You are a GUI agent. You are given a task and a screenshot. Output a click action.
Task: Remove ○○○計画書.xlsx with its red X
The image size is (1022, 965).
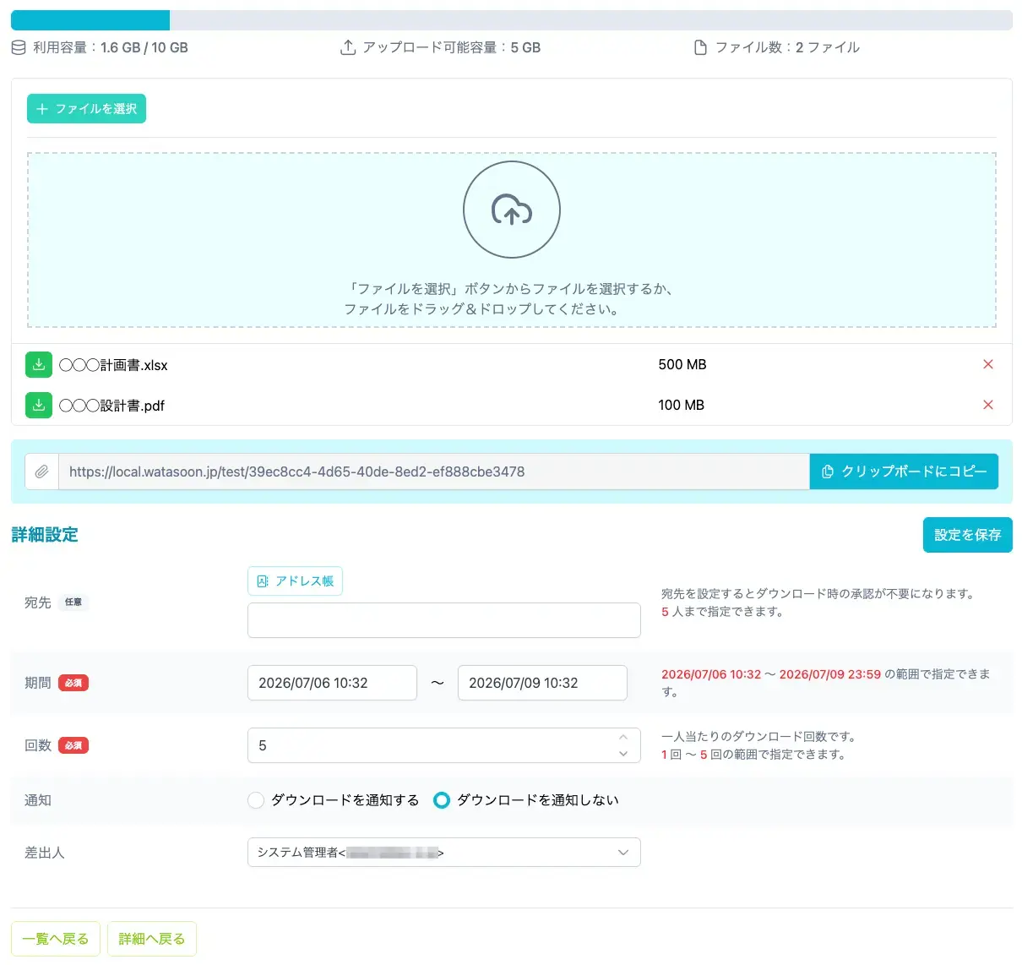988,364
